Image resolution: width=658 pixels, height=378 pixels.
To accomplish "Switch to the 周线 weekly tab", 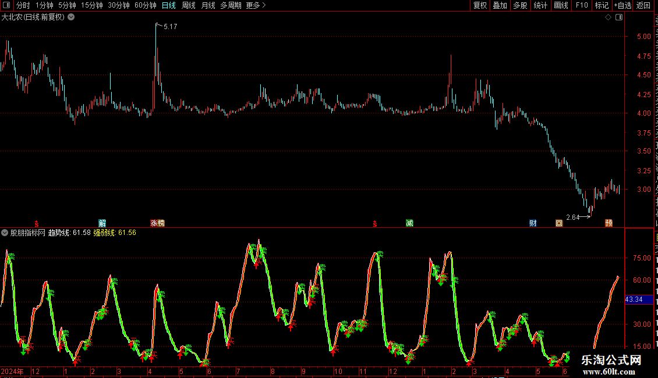I will [189, 5].
